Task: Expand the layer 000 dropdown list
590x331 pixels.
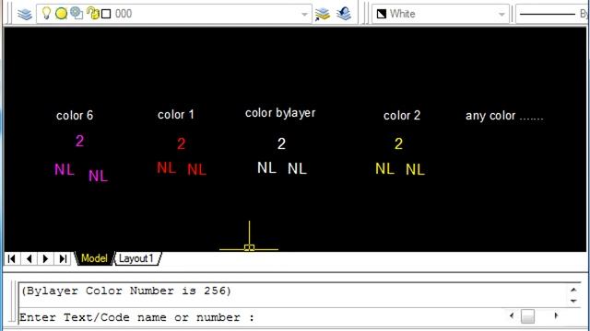Action: (x=304, y=15)
